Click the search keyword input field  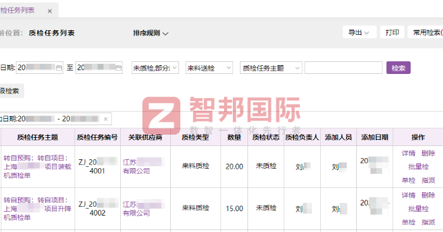point(343,68)
